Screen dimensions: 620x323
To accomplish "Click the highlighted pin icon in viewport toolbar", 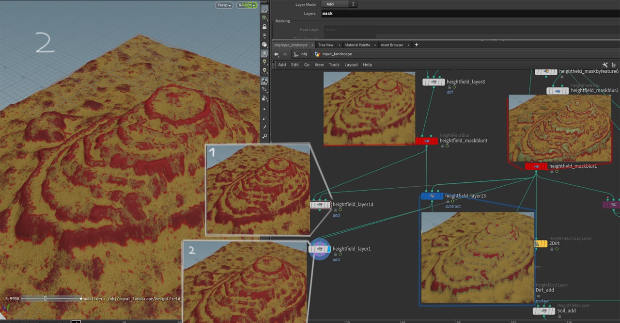I will coord(264,53).
